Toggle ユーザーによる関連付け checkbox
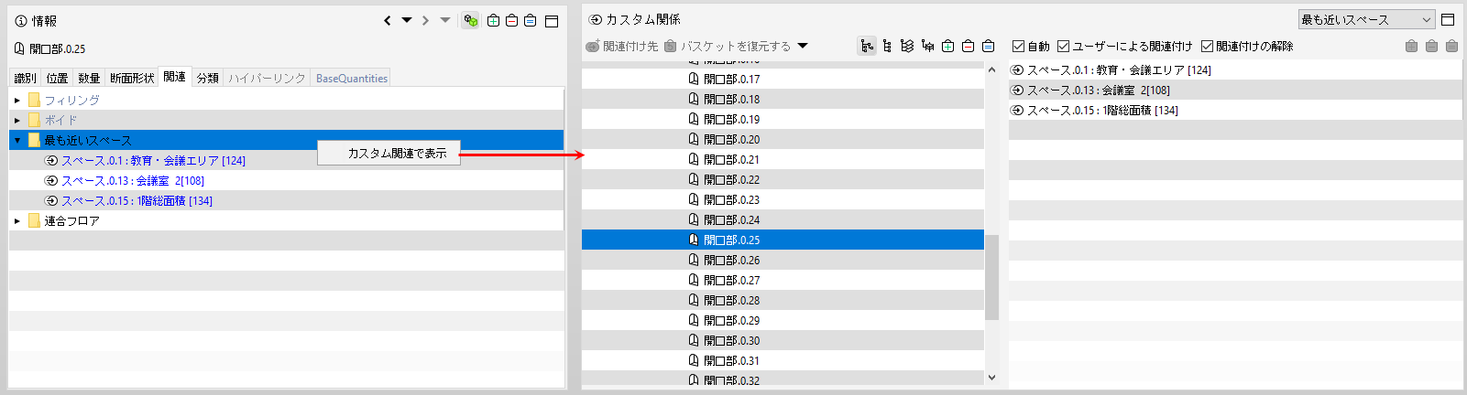This screenshot has height=395, width=1467. pyautogui.click(x=1063, y=46)
